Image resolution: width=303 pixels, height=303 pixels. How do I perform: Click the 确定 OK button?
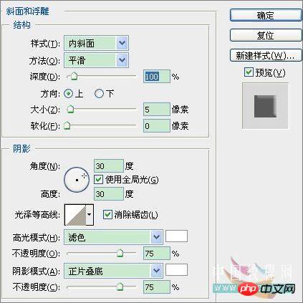(x=266, y=16)
